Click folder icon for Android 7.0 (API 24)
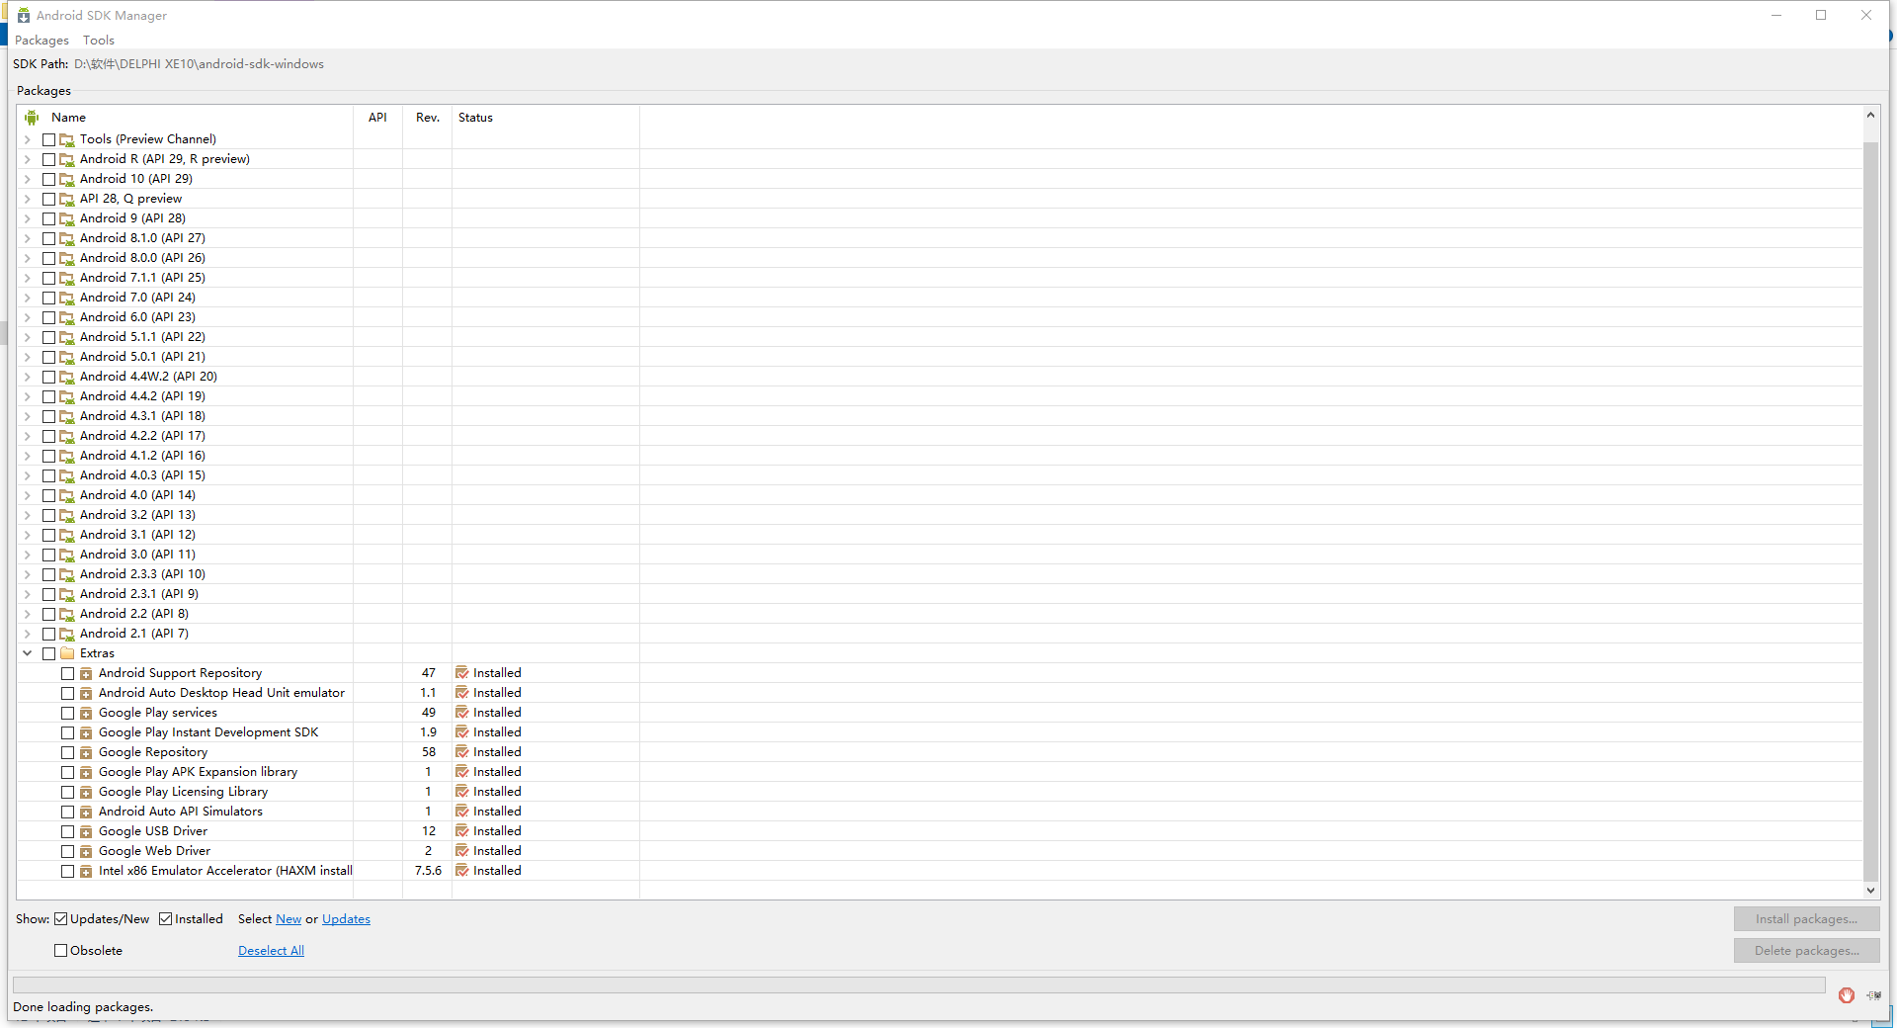 point(67,298)
